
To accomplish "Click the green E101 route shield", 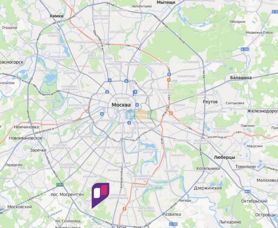I will coord(60,185).
